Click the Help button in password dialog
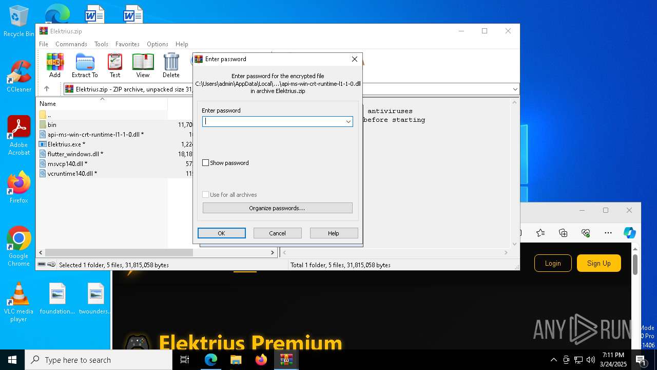This screenshot has width=657, height=370. tap(334, 233)
